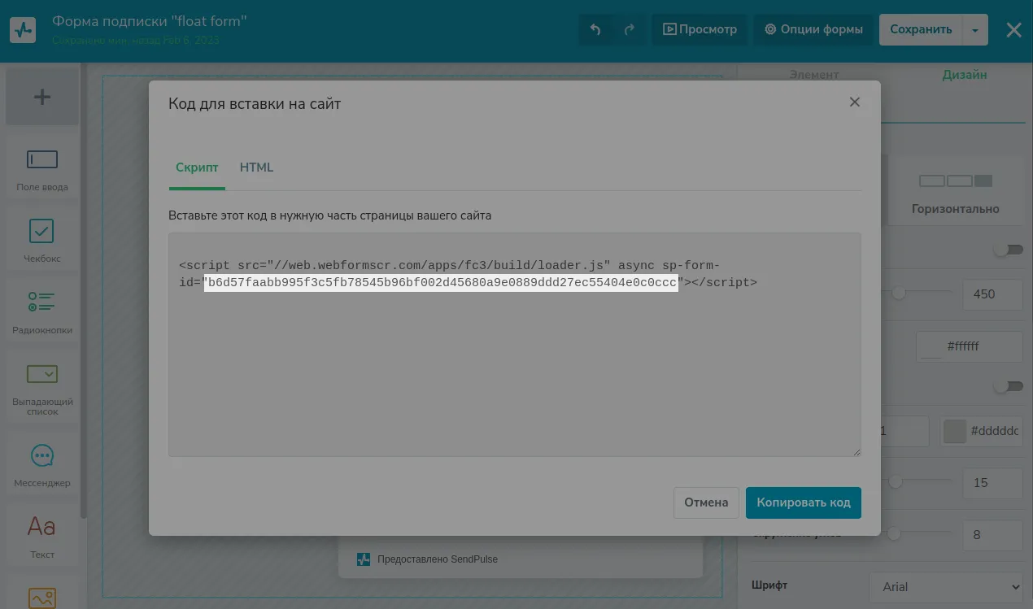Viewport: 1033px width, 609px height.
Task: Open the Дизайн tab
Action: 965,75
